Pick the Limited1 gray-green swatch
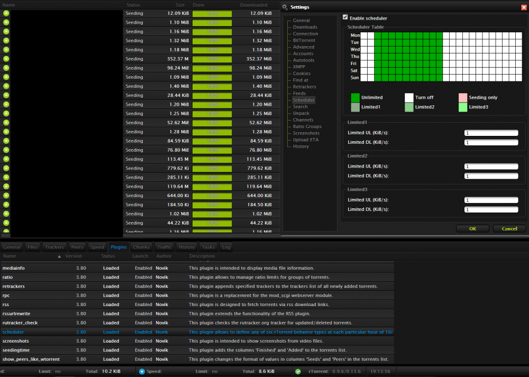This screenshot has width=529, height=377. 355,107
